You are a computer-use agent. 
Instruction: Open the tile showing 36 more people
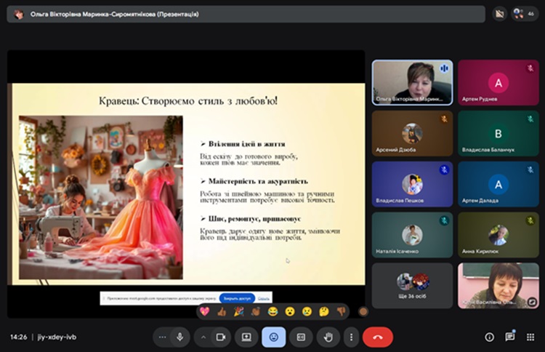coord(412,285)
